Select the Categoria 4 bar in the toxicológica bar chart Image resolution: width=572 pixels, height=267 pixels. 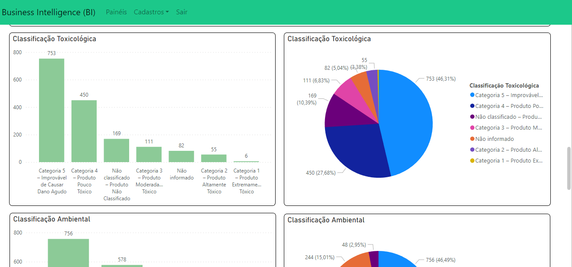(84, 131)
